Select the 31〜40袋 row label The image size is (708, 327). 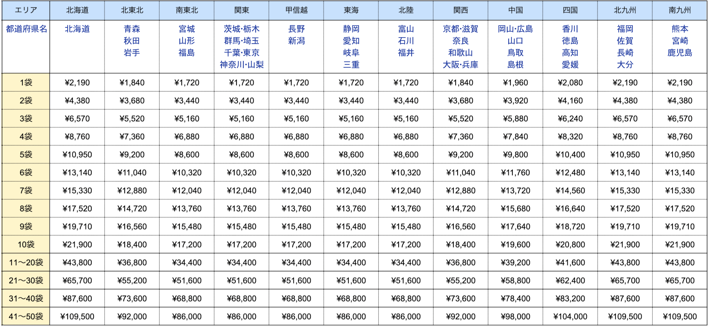(x=26, y=299)
